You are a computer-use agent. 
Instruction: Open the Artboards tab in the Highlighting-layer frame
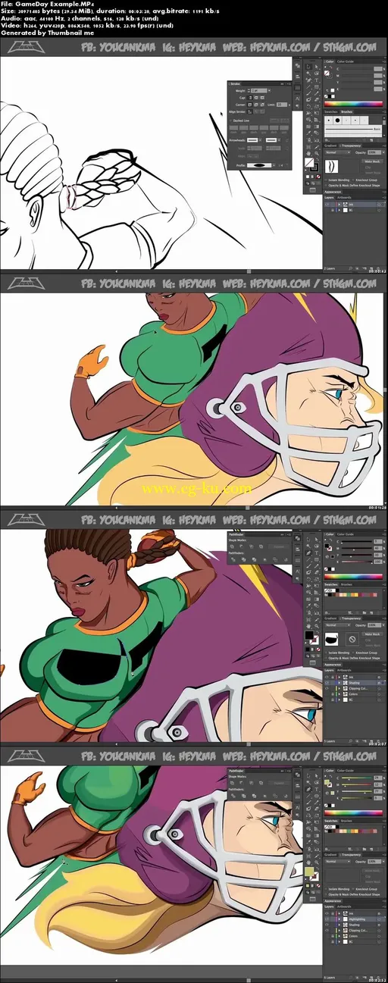(x=344, y=906)
